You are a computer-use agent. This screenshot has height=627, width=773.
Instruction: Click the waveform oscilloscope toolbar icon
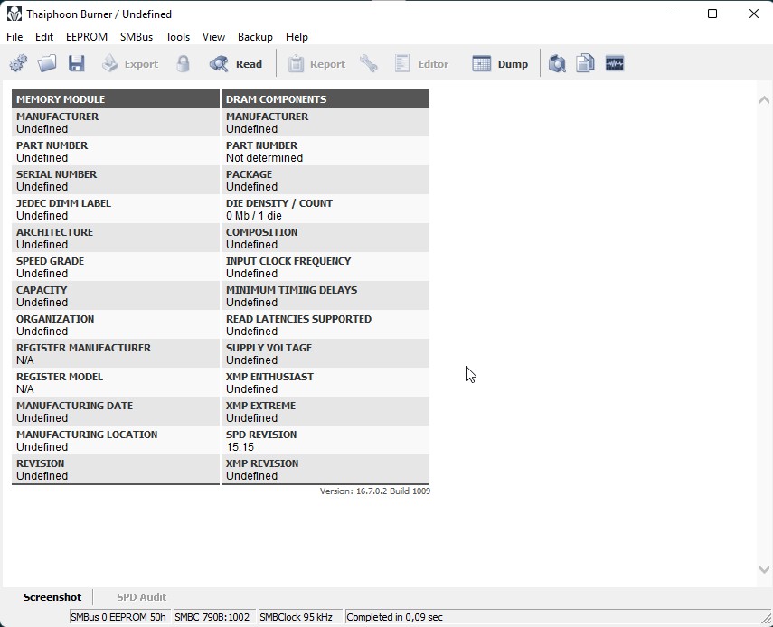click(x=614, y=63)
